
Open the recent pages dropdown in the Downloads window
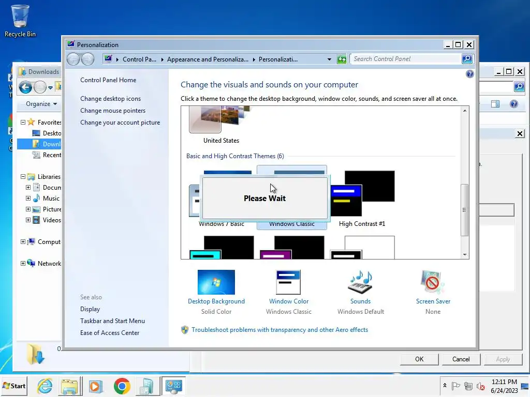50,88
